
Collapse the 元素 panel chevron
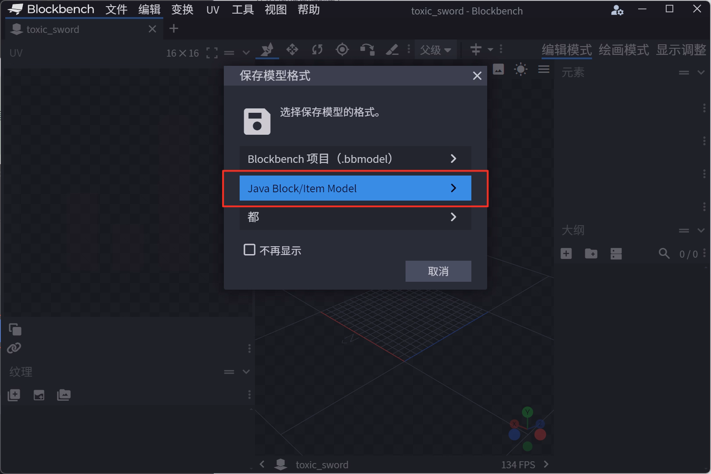tap(701, 72)
